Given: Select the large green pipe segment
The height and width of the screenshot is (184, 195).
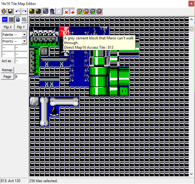Looking at the screenshot, I should point(99,82).
